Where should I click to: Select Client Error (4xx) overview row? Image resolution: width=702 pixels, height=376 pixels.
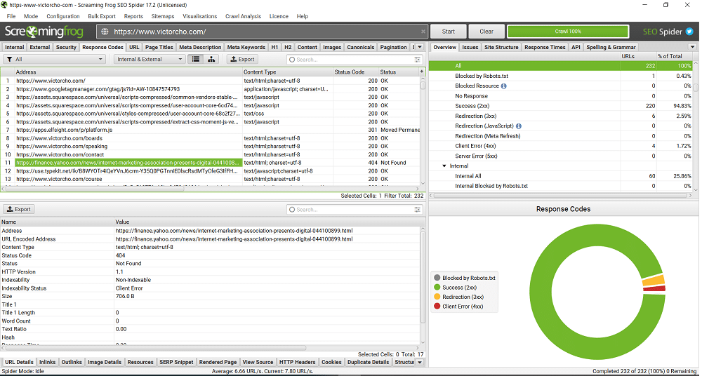pyautogui.click(x=560, y=146)
